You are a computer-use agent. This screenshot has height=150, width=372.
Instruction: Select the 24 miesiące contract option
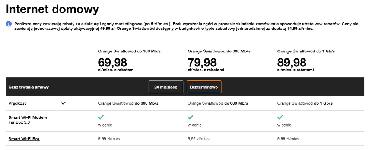coord(166,87)
